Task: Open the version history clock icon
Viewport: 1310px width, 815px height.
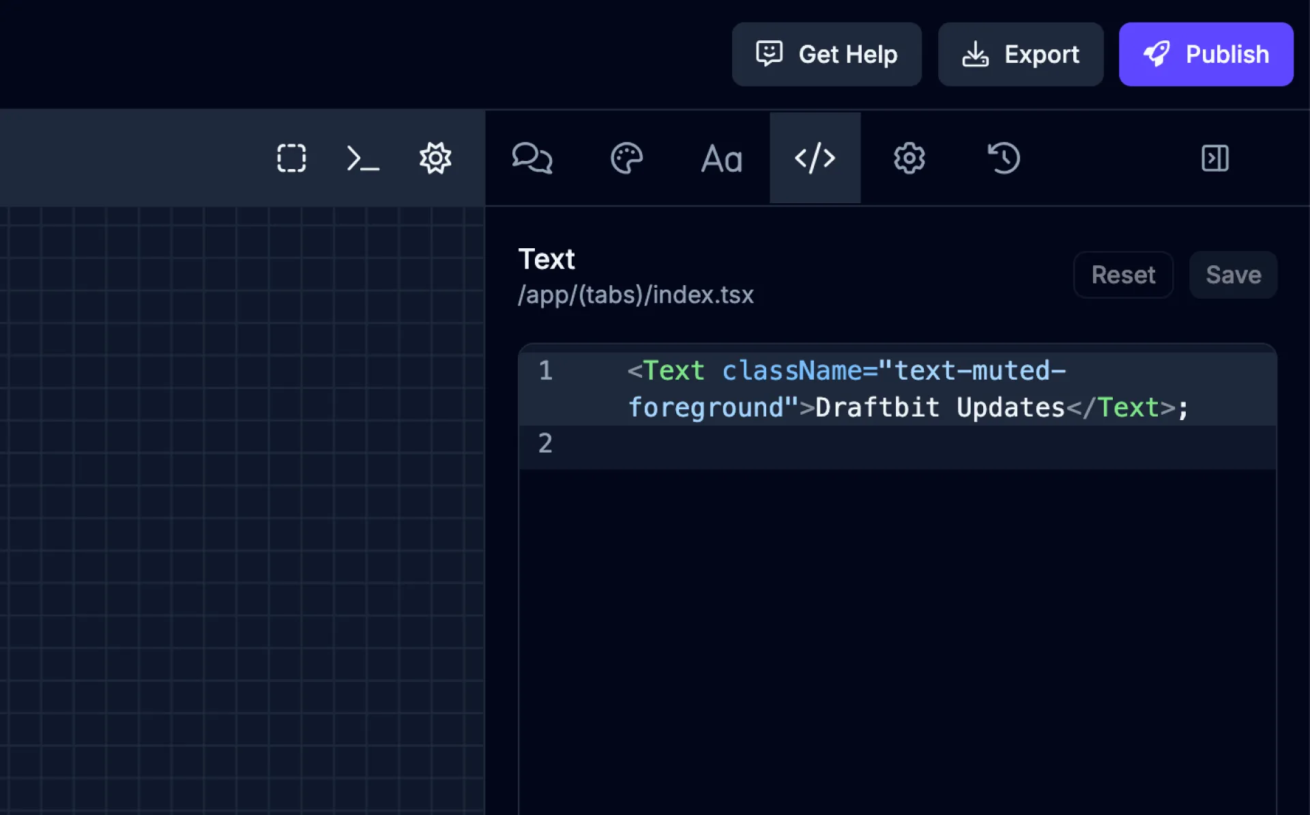Action: tap(1004, 158)
